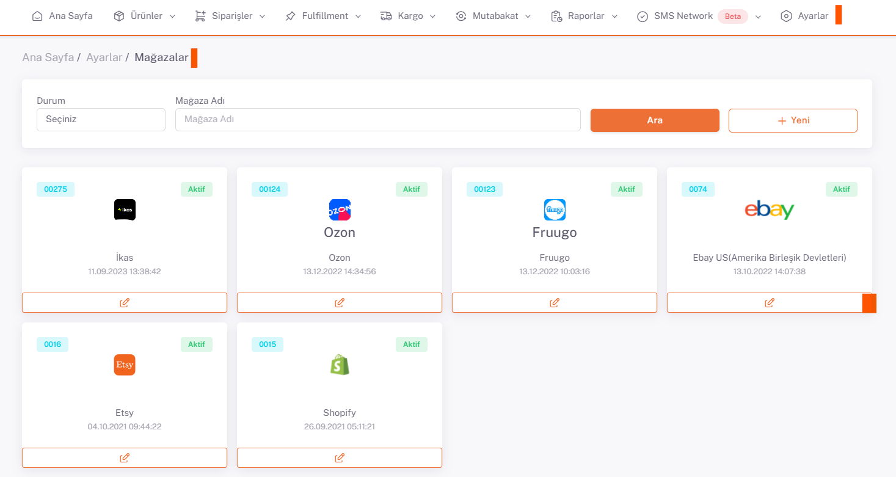896x477 pixels.
Task: Click the Ürünler box icon
Action: [119, 16]
